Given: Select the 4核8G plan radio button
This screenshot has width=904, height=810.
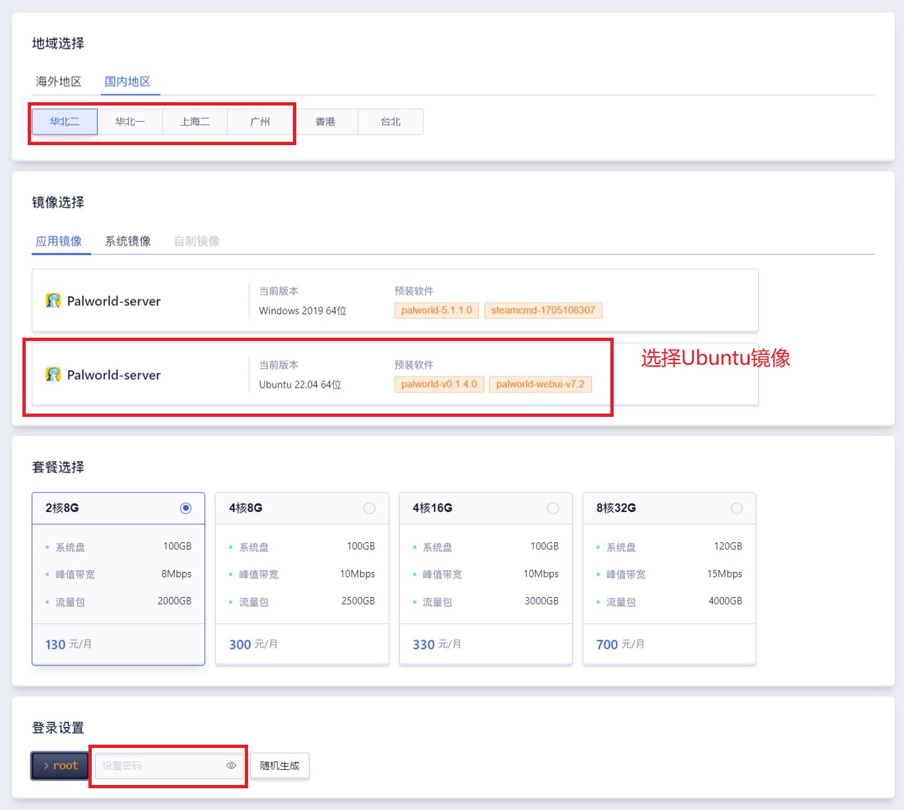Looking at the screenshot, I should 370,508.
